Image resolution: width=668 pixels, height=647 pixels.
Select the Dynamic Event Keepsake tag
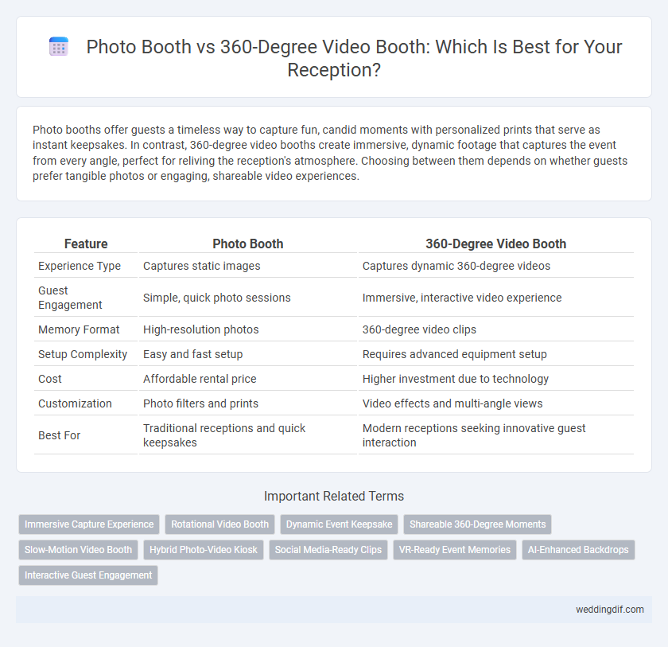[339, 524]
